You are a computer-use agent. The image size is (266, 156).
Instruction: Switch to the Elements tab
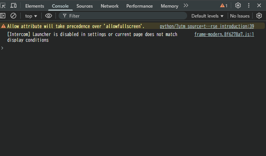point(34,6)
